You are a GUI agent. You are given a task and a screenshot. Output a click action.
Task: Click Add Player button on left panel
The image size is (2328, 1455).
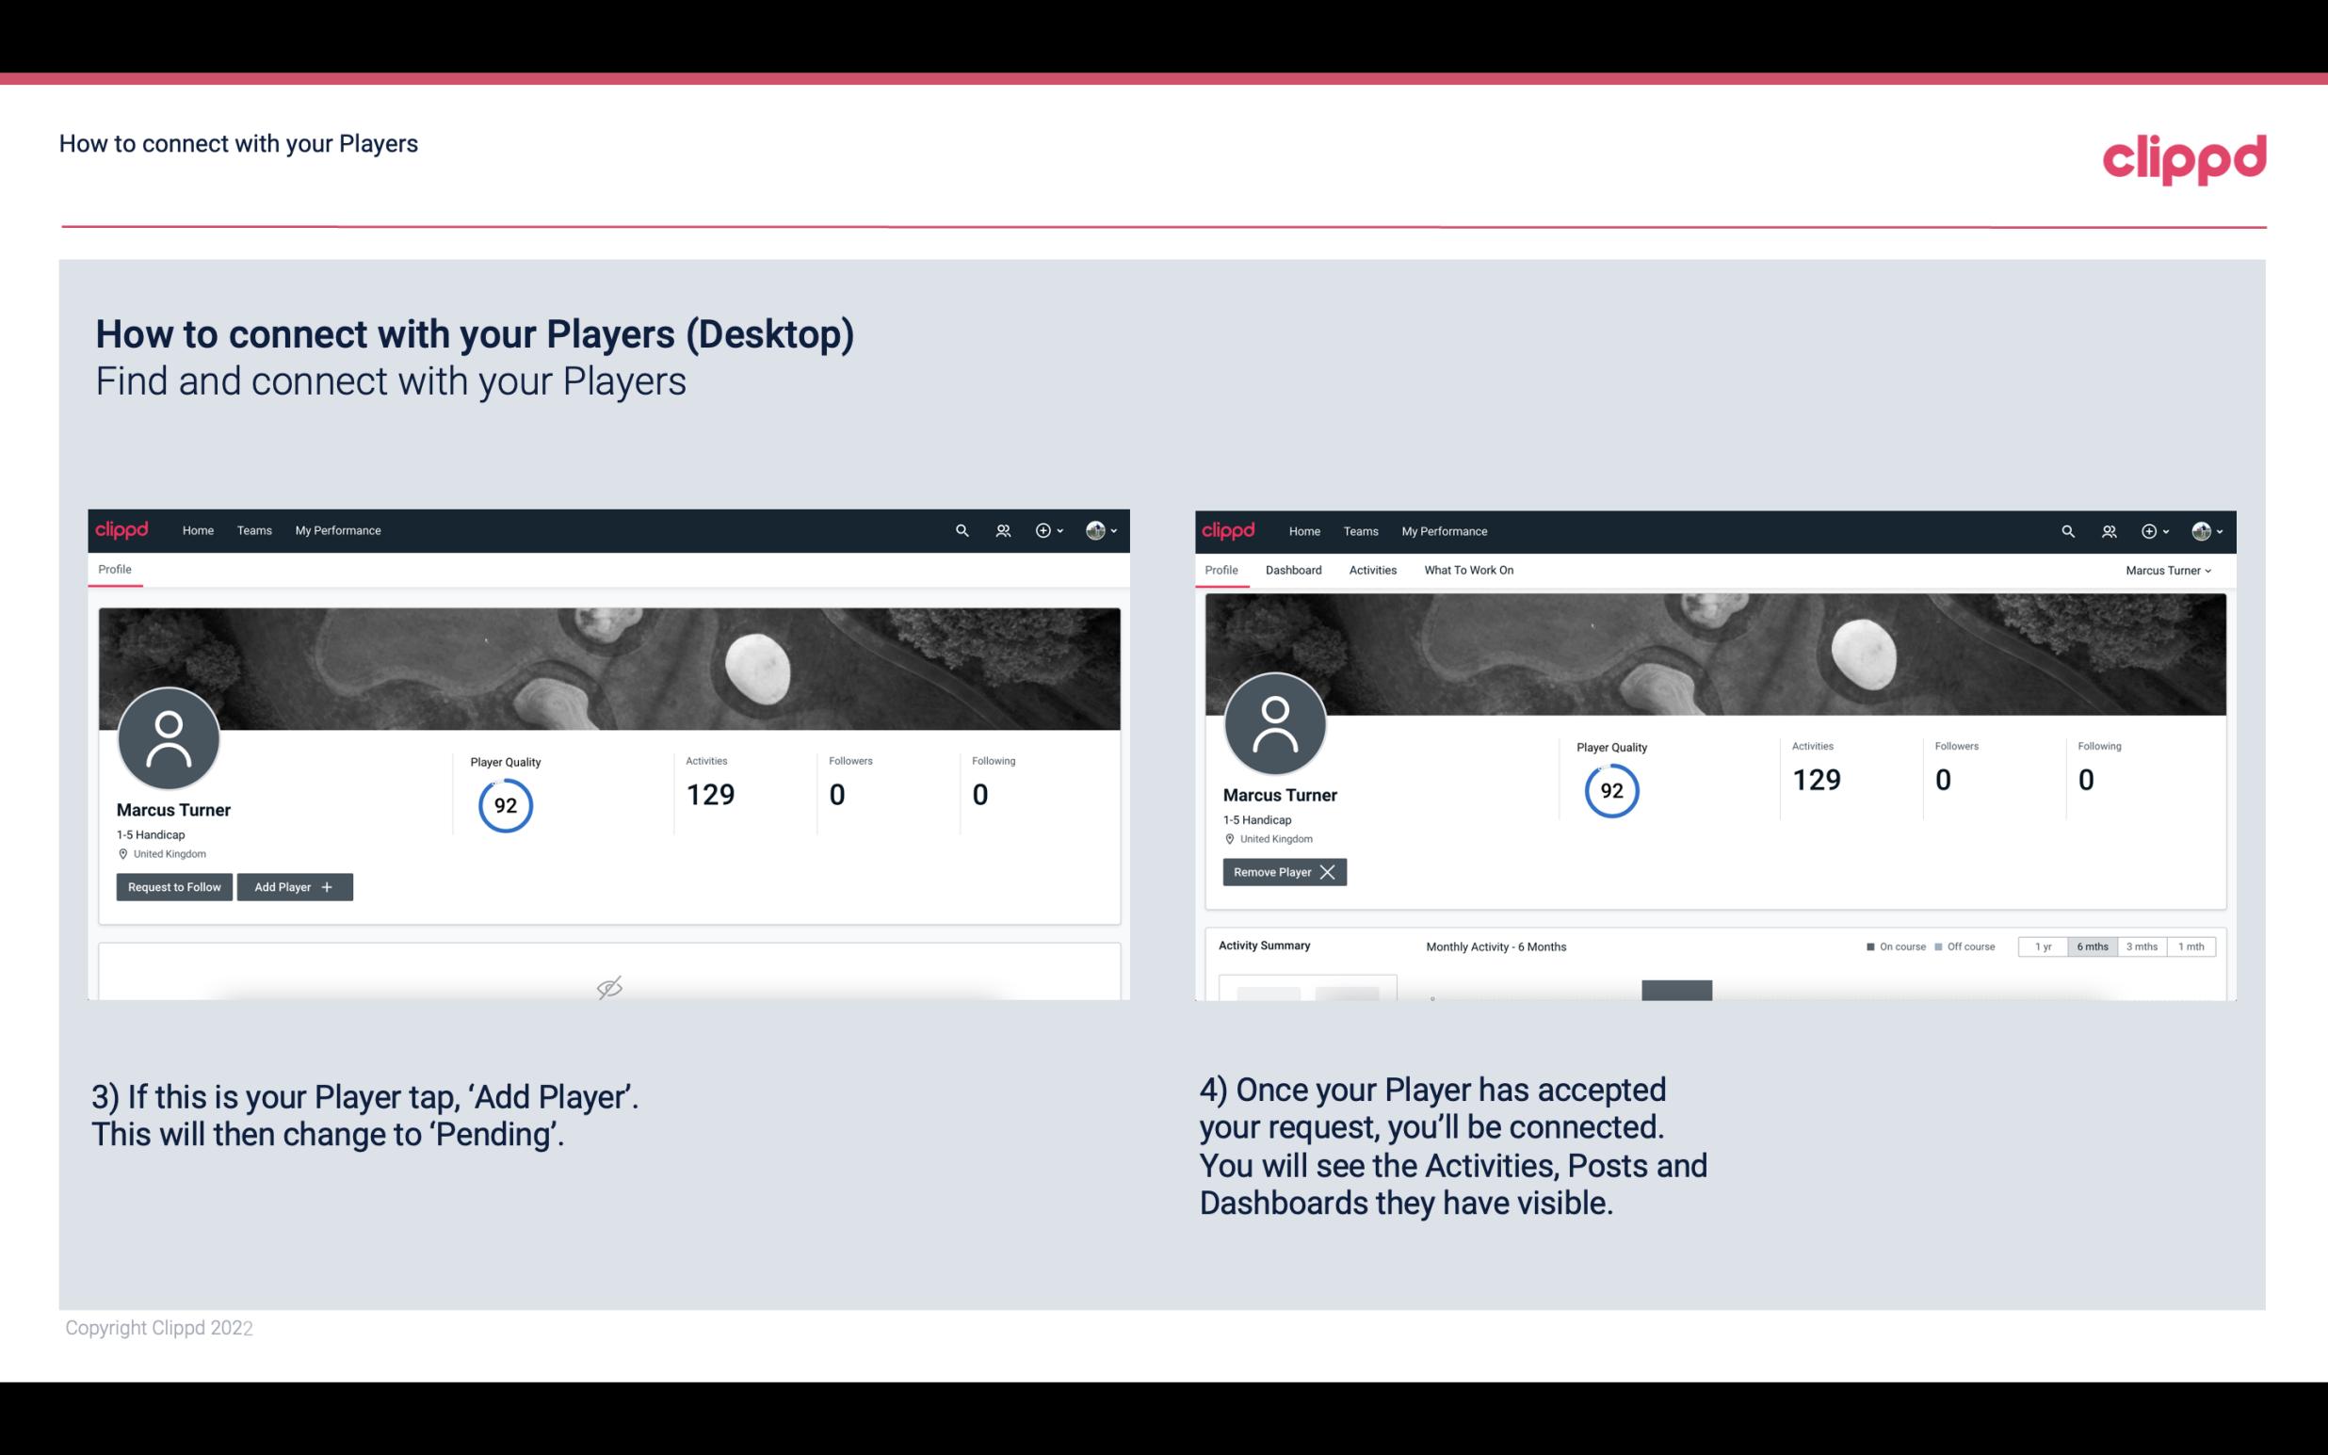pyautogui.click(x=295, y=887)
